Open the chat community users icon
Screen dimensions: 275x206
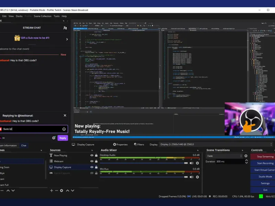point(65,28)
